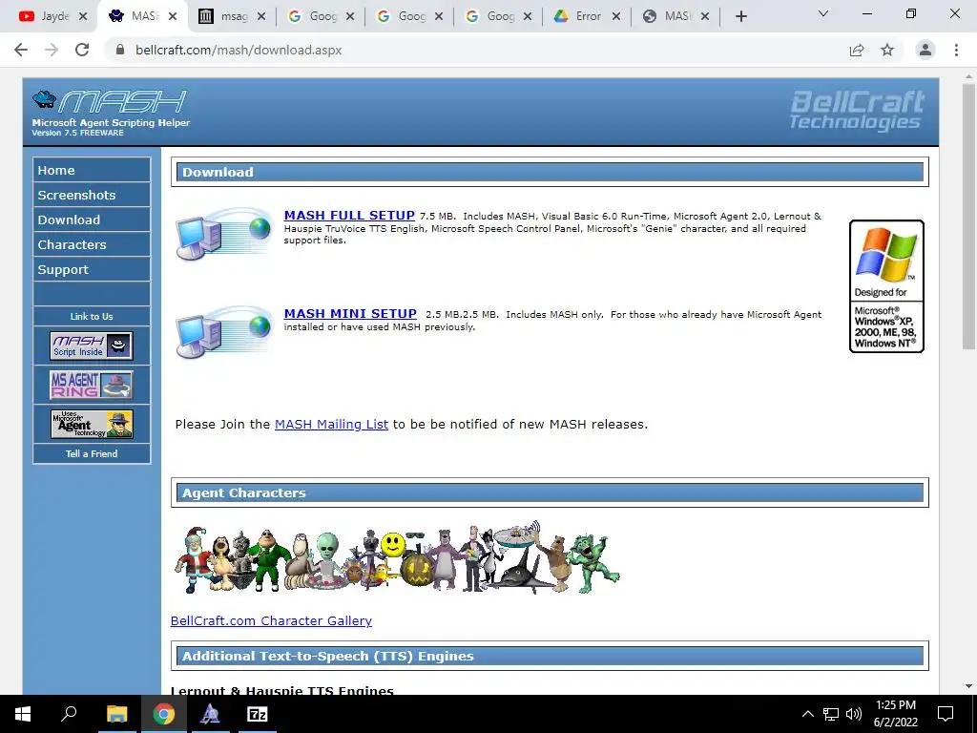Screen dimensions: 977x733
Task: Click the Link to Us sidebar item
Action: tap(92, 316)
